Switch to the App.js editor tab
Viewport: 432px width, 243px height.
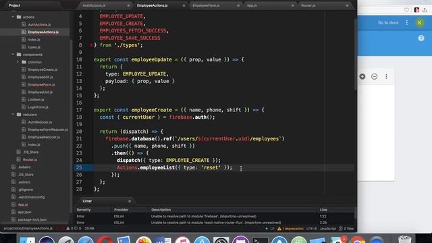click(252, 5)
